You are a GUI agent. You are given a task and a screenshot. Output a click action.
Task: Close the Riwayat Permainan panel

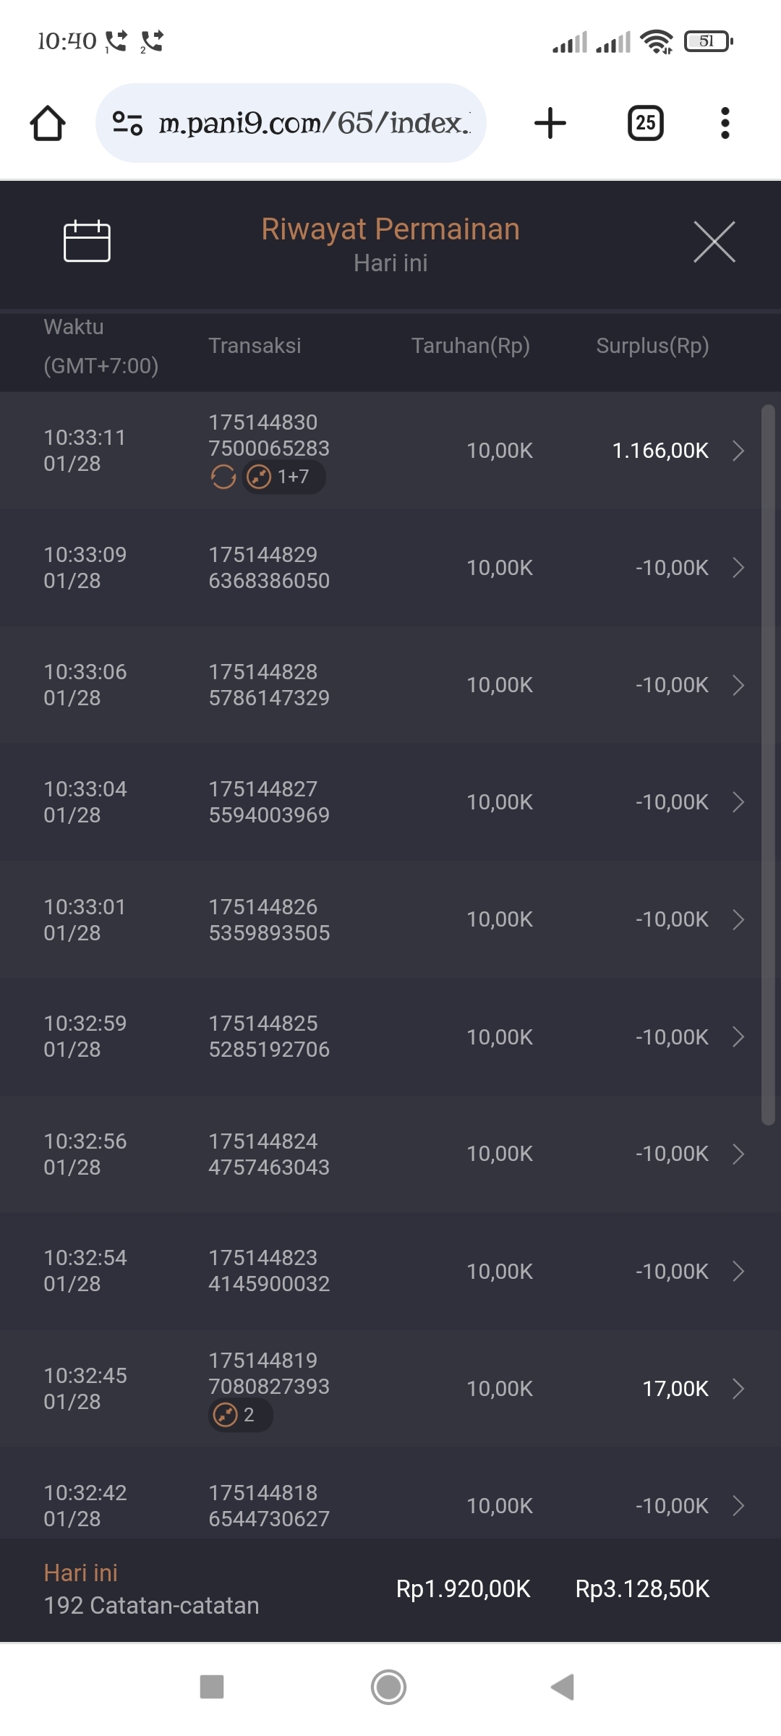[x=714, y=242]
